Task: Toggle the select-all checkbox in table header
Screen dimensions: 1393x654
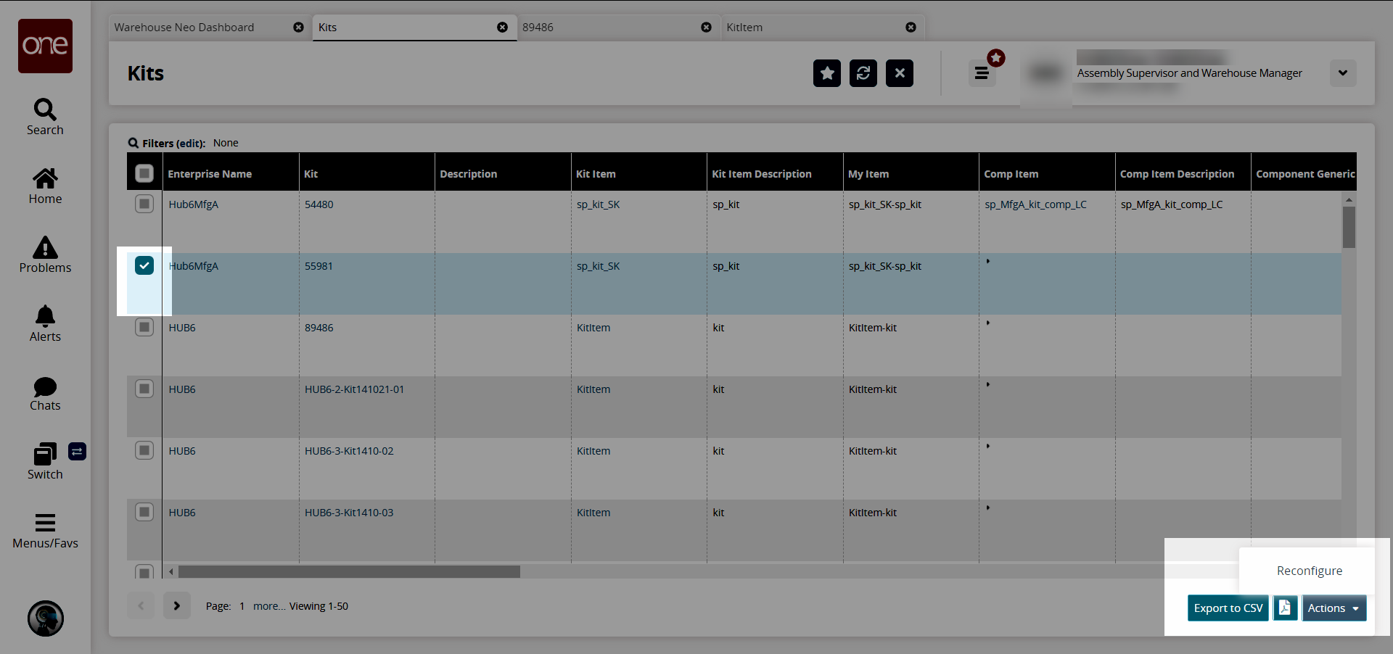Action: (144, 173)
